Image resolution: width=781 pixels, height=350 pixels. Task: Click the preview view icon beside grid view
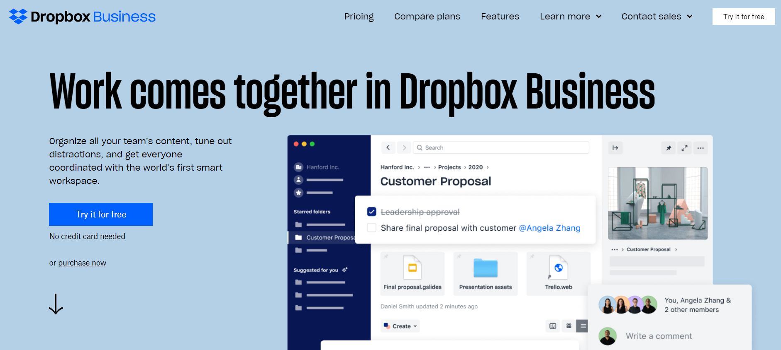click(x=553, y=326)
